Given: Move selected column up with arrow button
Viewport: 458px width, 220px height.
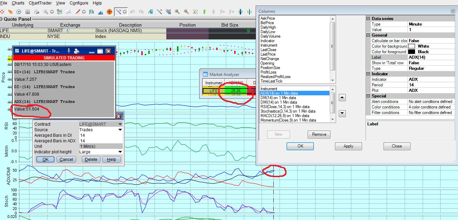Looking at the screenshot, I should click(342, 98).
